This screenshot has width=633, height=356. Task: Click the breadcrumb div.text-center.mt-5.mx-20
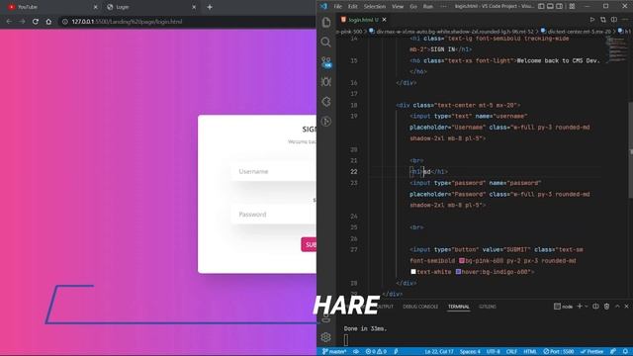(x=576, y=31)
